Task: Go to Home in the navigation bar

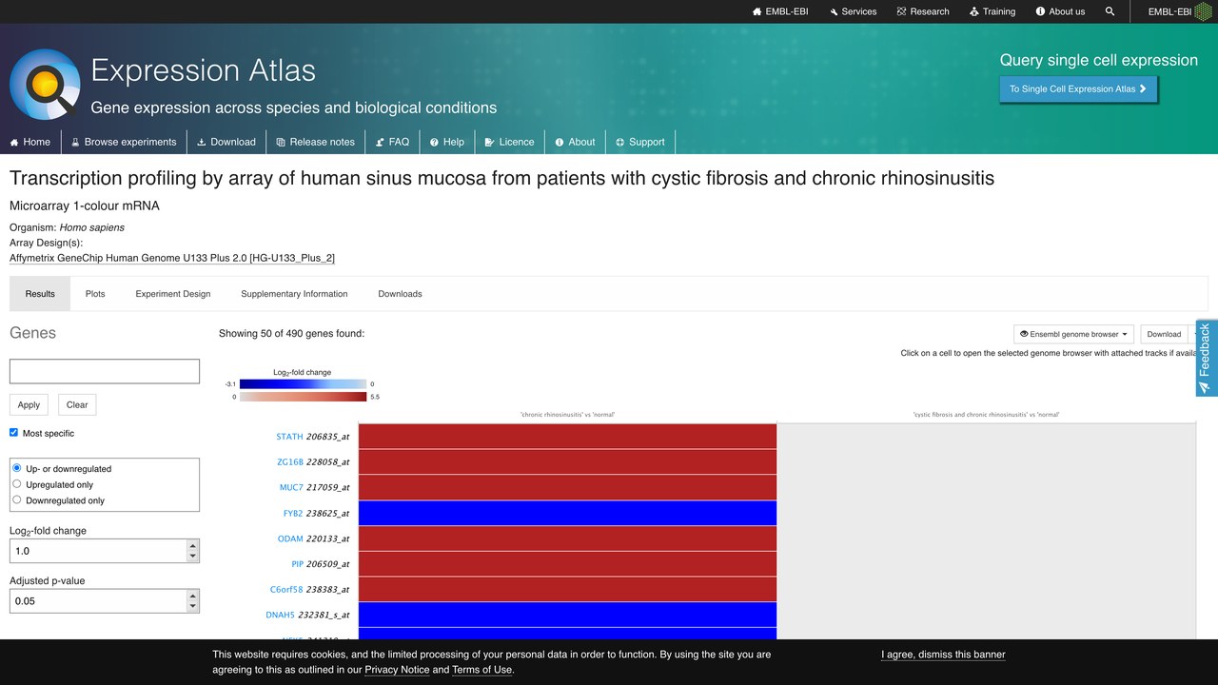Action: click(x=30, y=142)
